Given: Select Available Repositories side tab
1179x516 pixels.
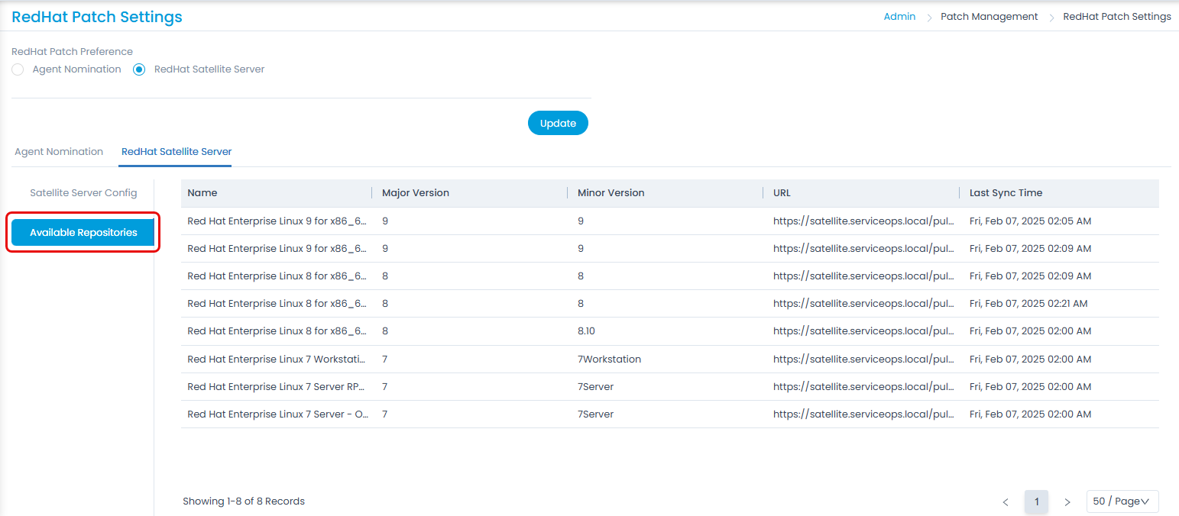Looking at the screenshot, I should point(83,233).
